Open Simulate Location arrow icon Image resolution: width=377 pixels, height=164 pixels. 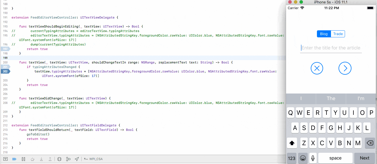pyautogui.click(x=77, y=159)
